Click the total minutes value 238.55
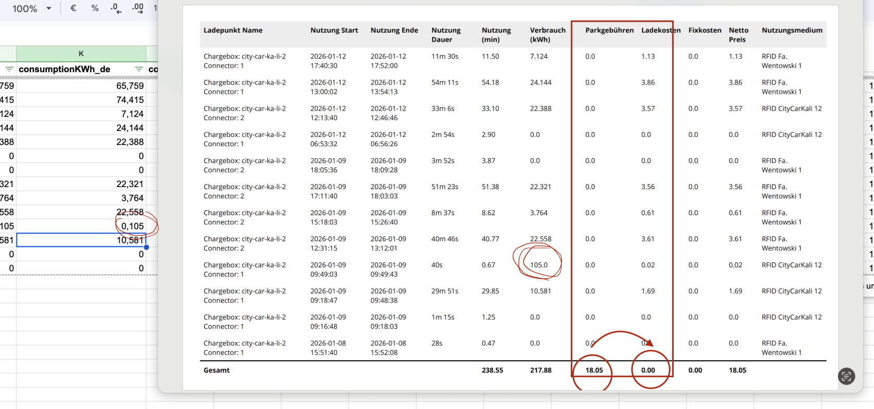The height and width of the screenshot is (409, 874). pos(492,370)
